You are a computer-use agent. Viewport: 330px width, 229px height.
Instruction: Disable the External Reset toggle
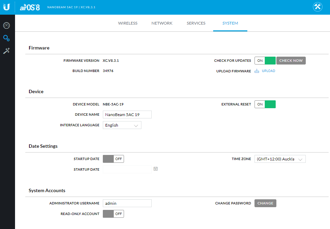[265, 104]
